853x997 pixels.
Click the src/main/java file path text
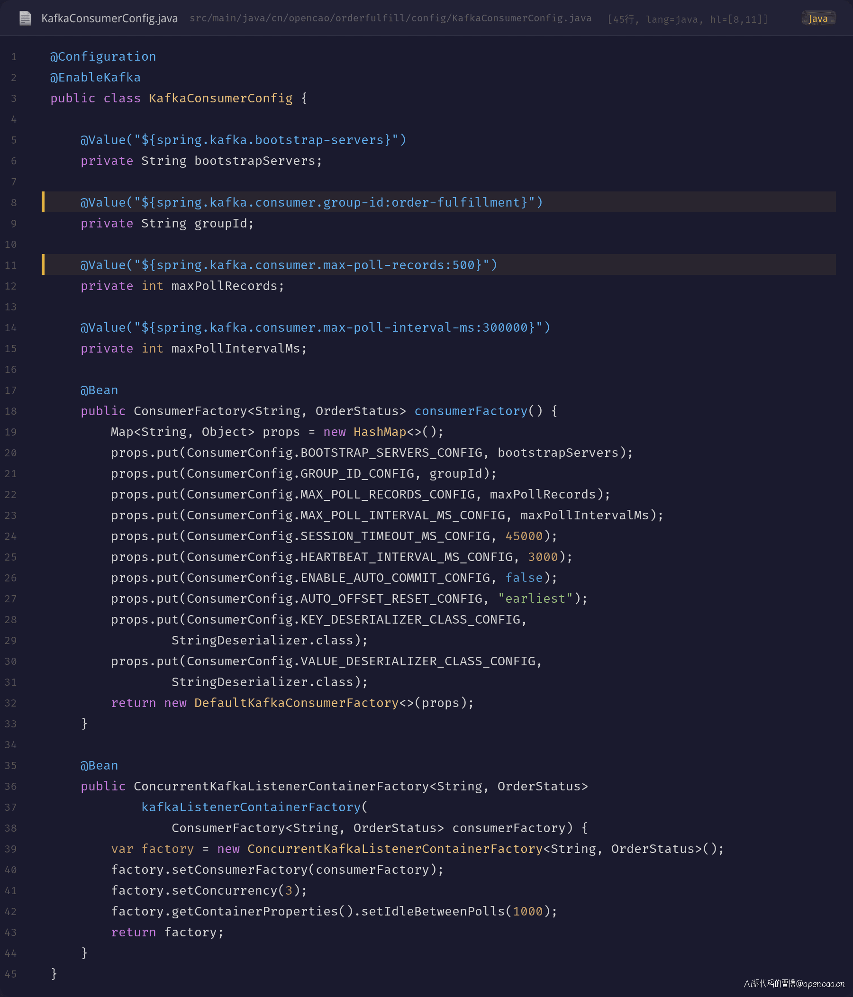pos(390,18)
